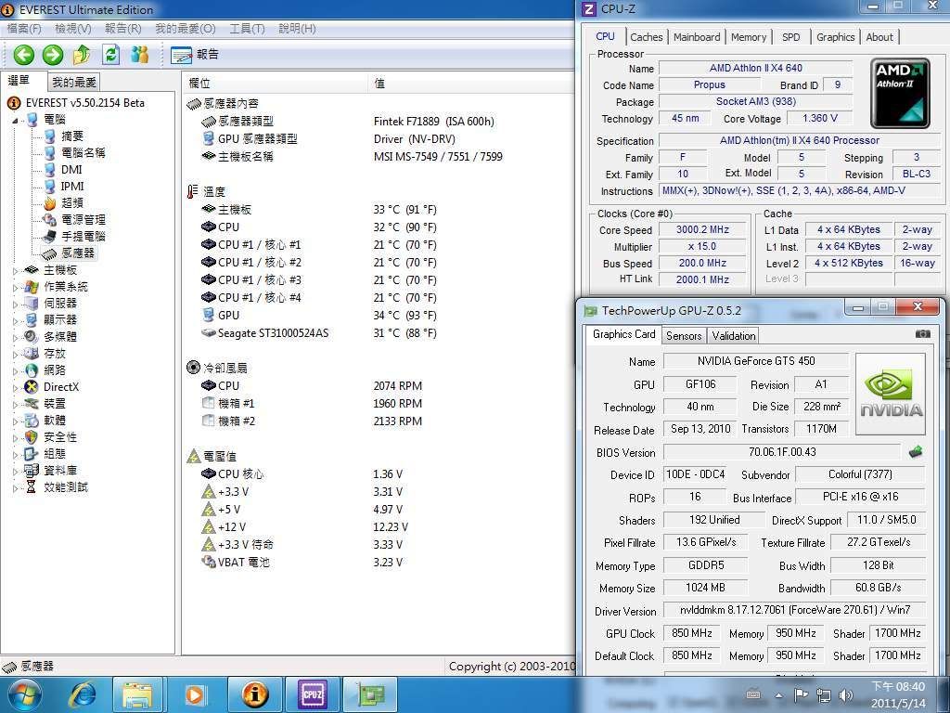Open the 報告(R) menu

123,29
